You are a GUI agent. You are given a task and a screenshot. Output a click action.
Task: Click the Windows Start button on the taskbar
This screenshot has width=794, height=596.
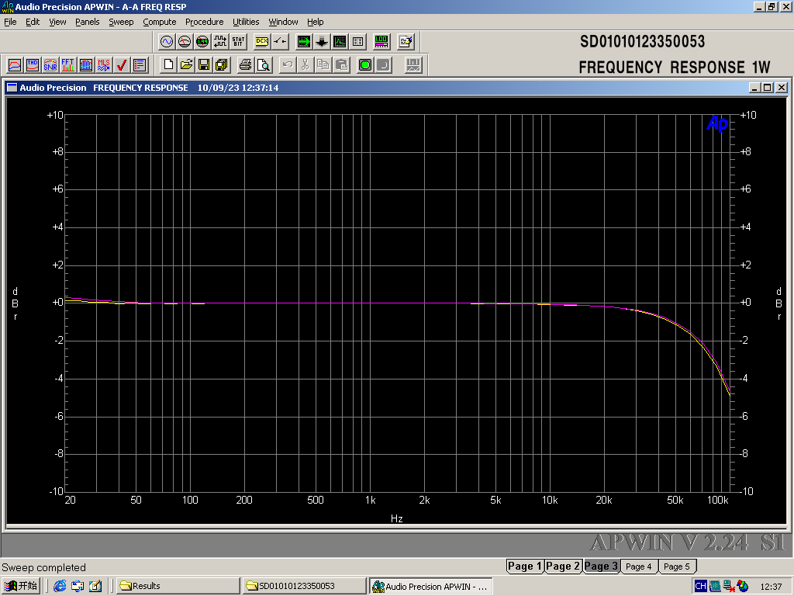(20, 586)
